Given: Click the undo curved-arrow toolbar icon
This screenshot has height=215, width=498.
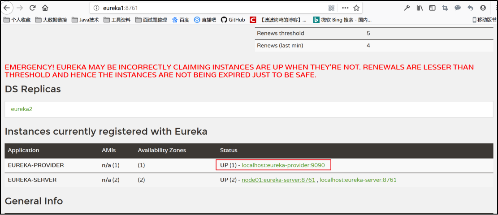Looking at the screenshot, I should tap(470, 8).
